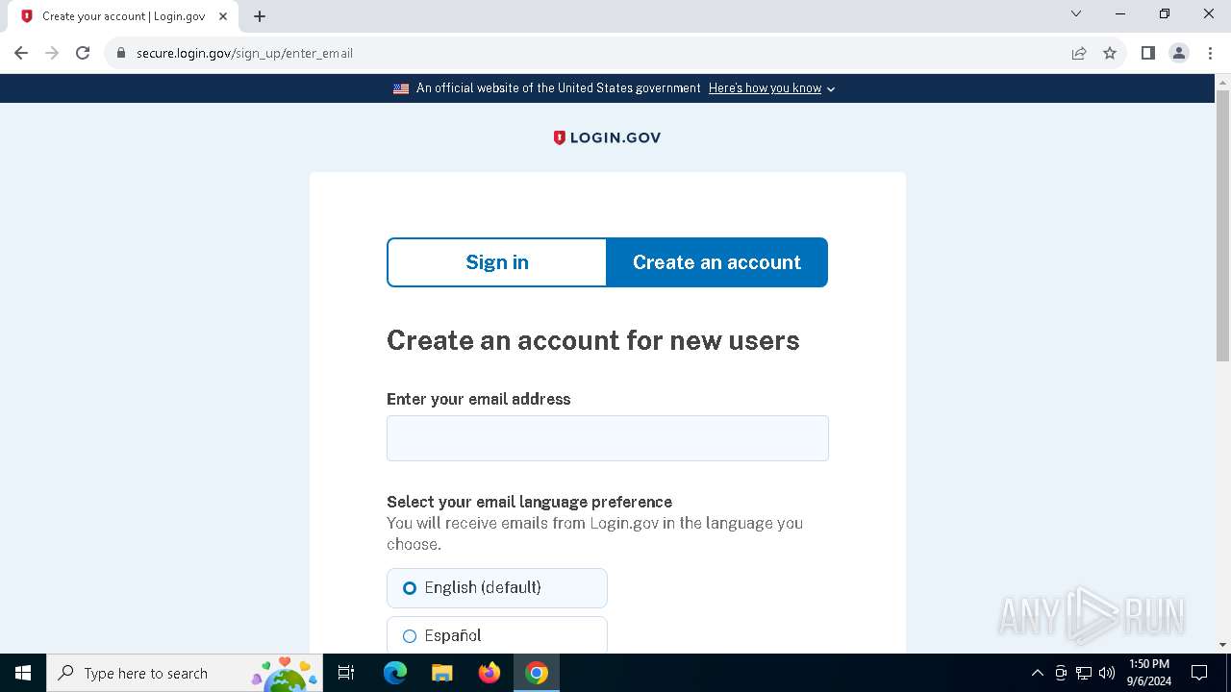The height and width of the screenshot is (692, 1231).
Task: Open the notifications center icon
Action: tap(1199, 673)
